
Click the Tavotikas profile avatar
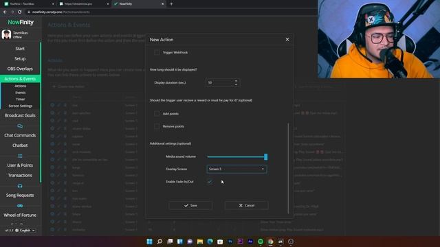6,34
